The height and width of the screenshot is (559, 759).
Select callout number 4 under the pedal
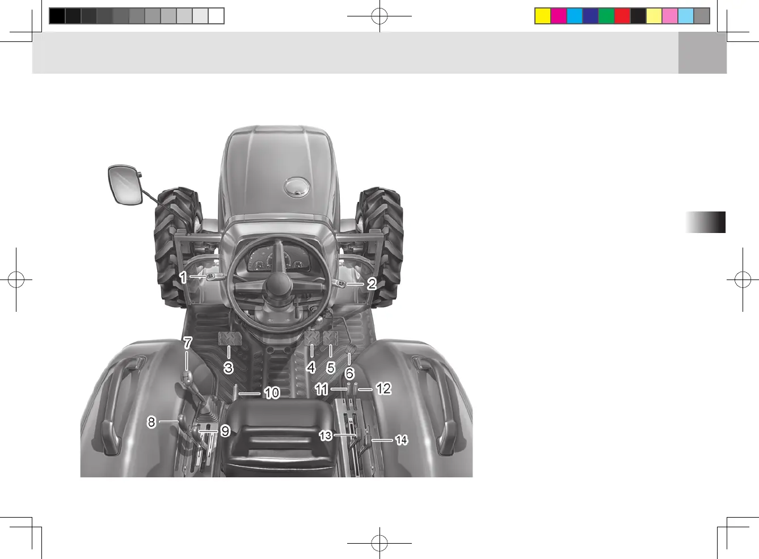coord(311,367)
